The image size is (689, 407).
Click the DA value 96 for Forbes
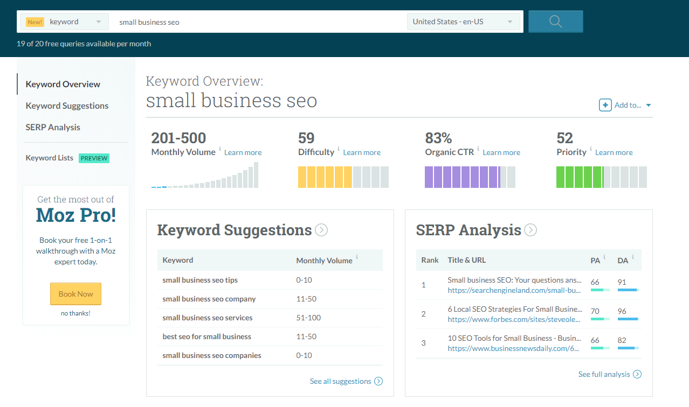click(622, 311)
